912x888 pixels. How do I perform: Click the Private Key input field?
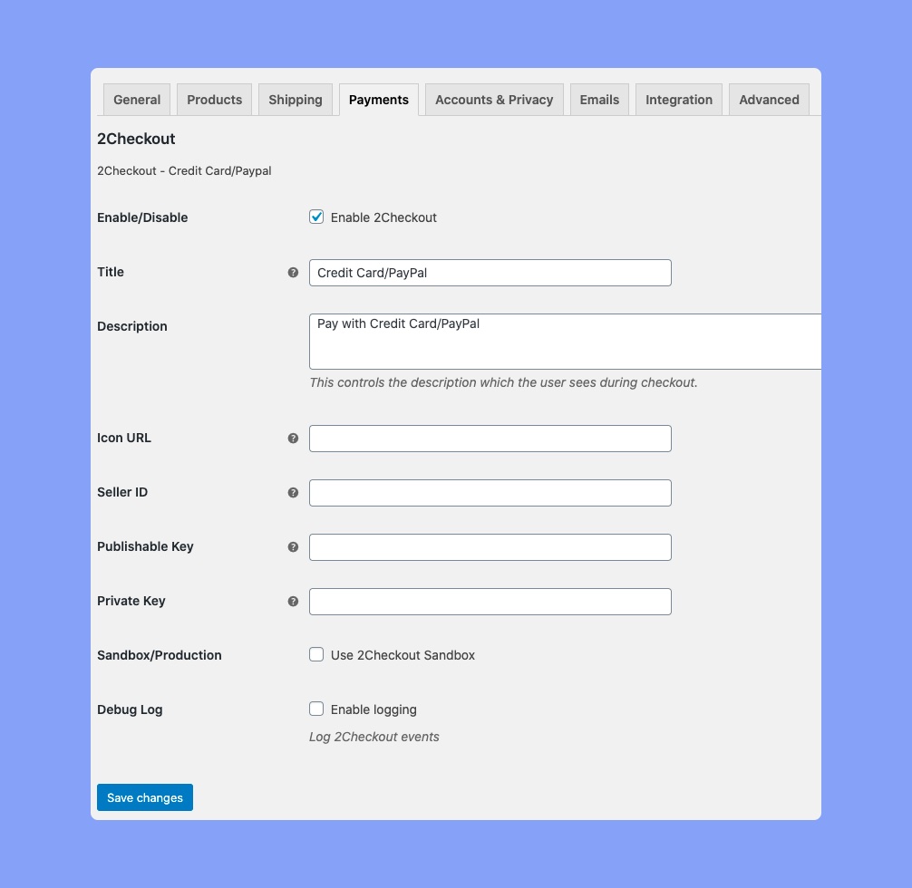click(490, 602)
